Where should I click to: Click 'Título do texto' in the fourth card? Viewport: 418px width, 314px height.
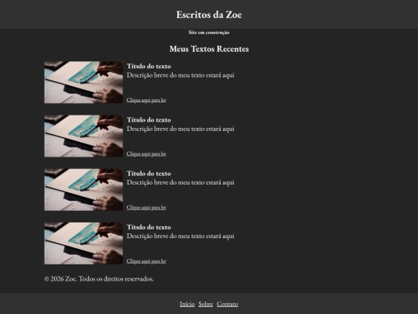149,227
